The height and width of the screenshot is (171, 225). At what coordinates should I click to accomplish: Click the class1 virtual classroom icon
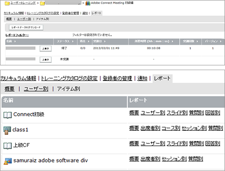[7, 130]
